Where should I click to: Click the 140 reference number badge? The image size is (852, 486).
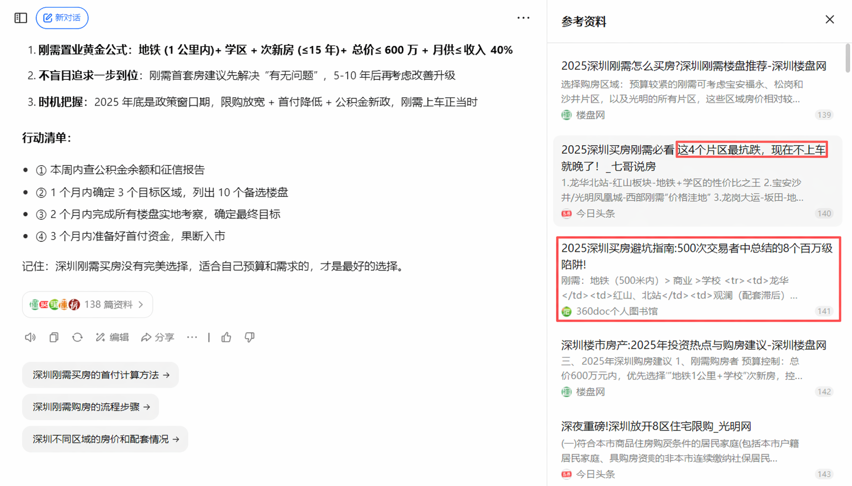[824, 214]
